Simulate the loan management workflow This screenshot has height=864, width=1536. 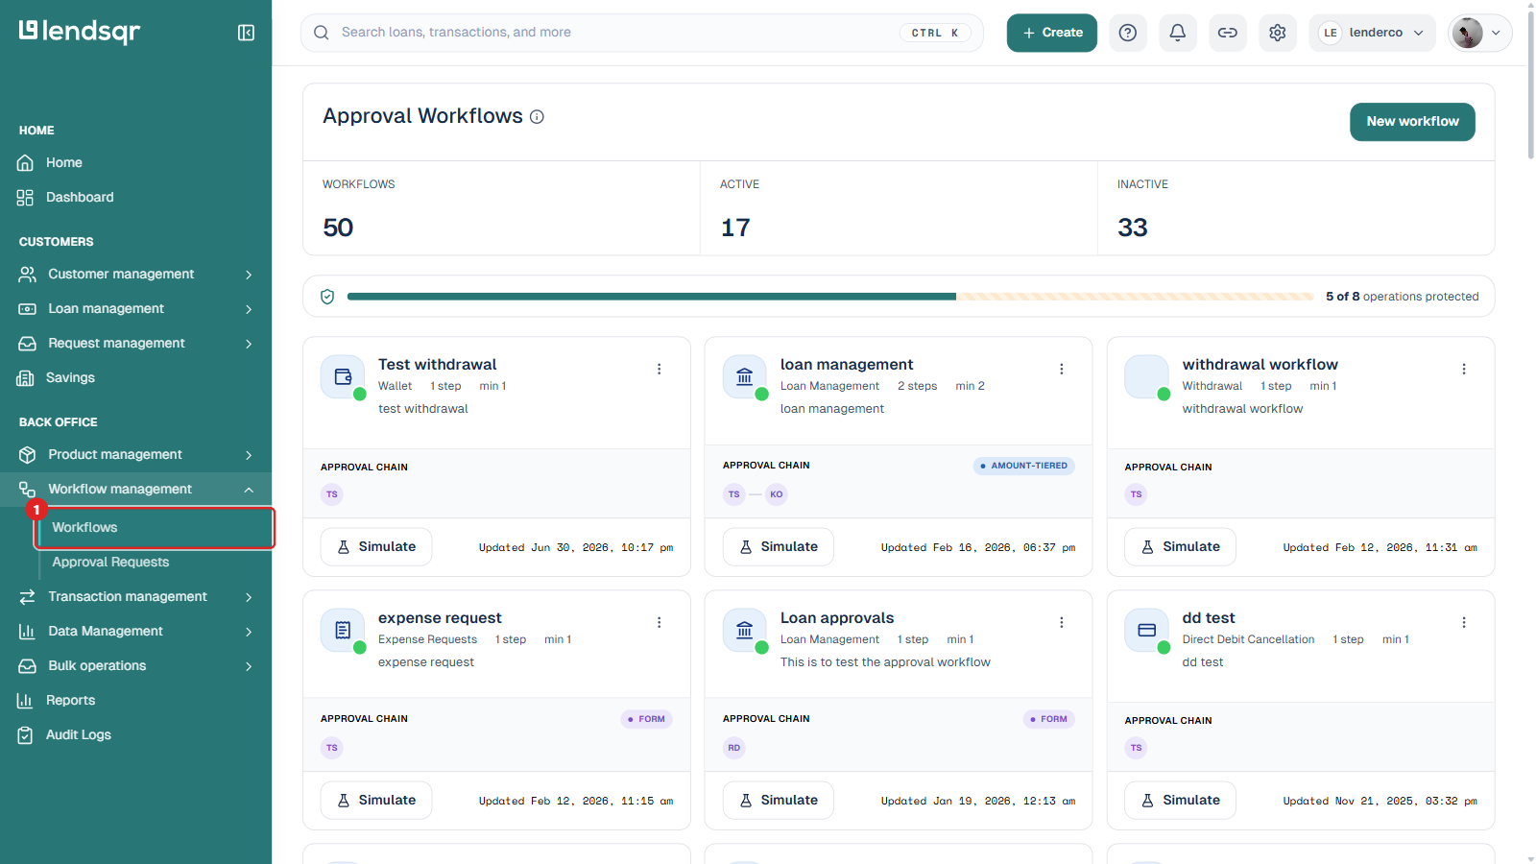pos(779,547)
